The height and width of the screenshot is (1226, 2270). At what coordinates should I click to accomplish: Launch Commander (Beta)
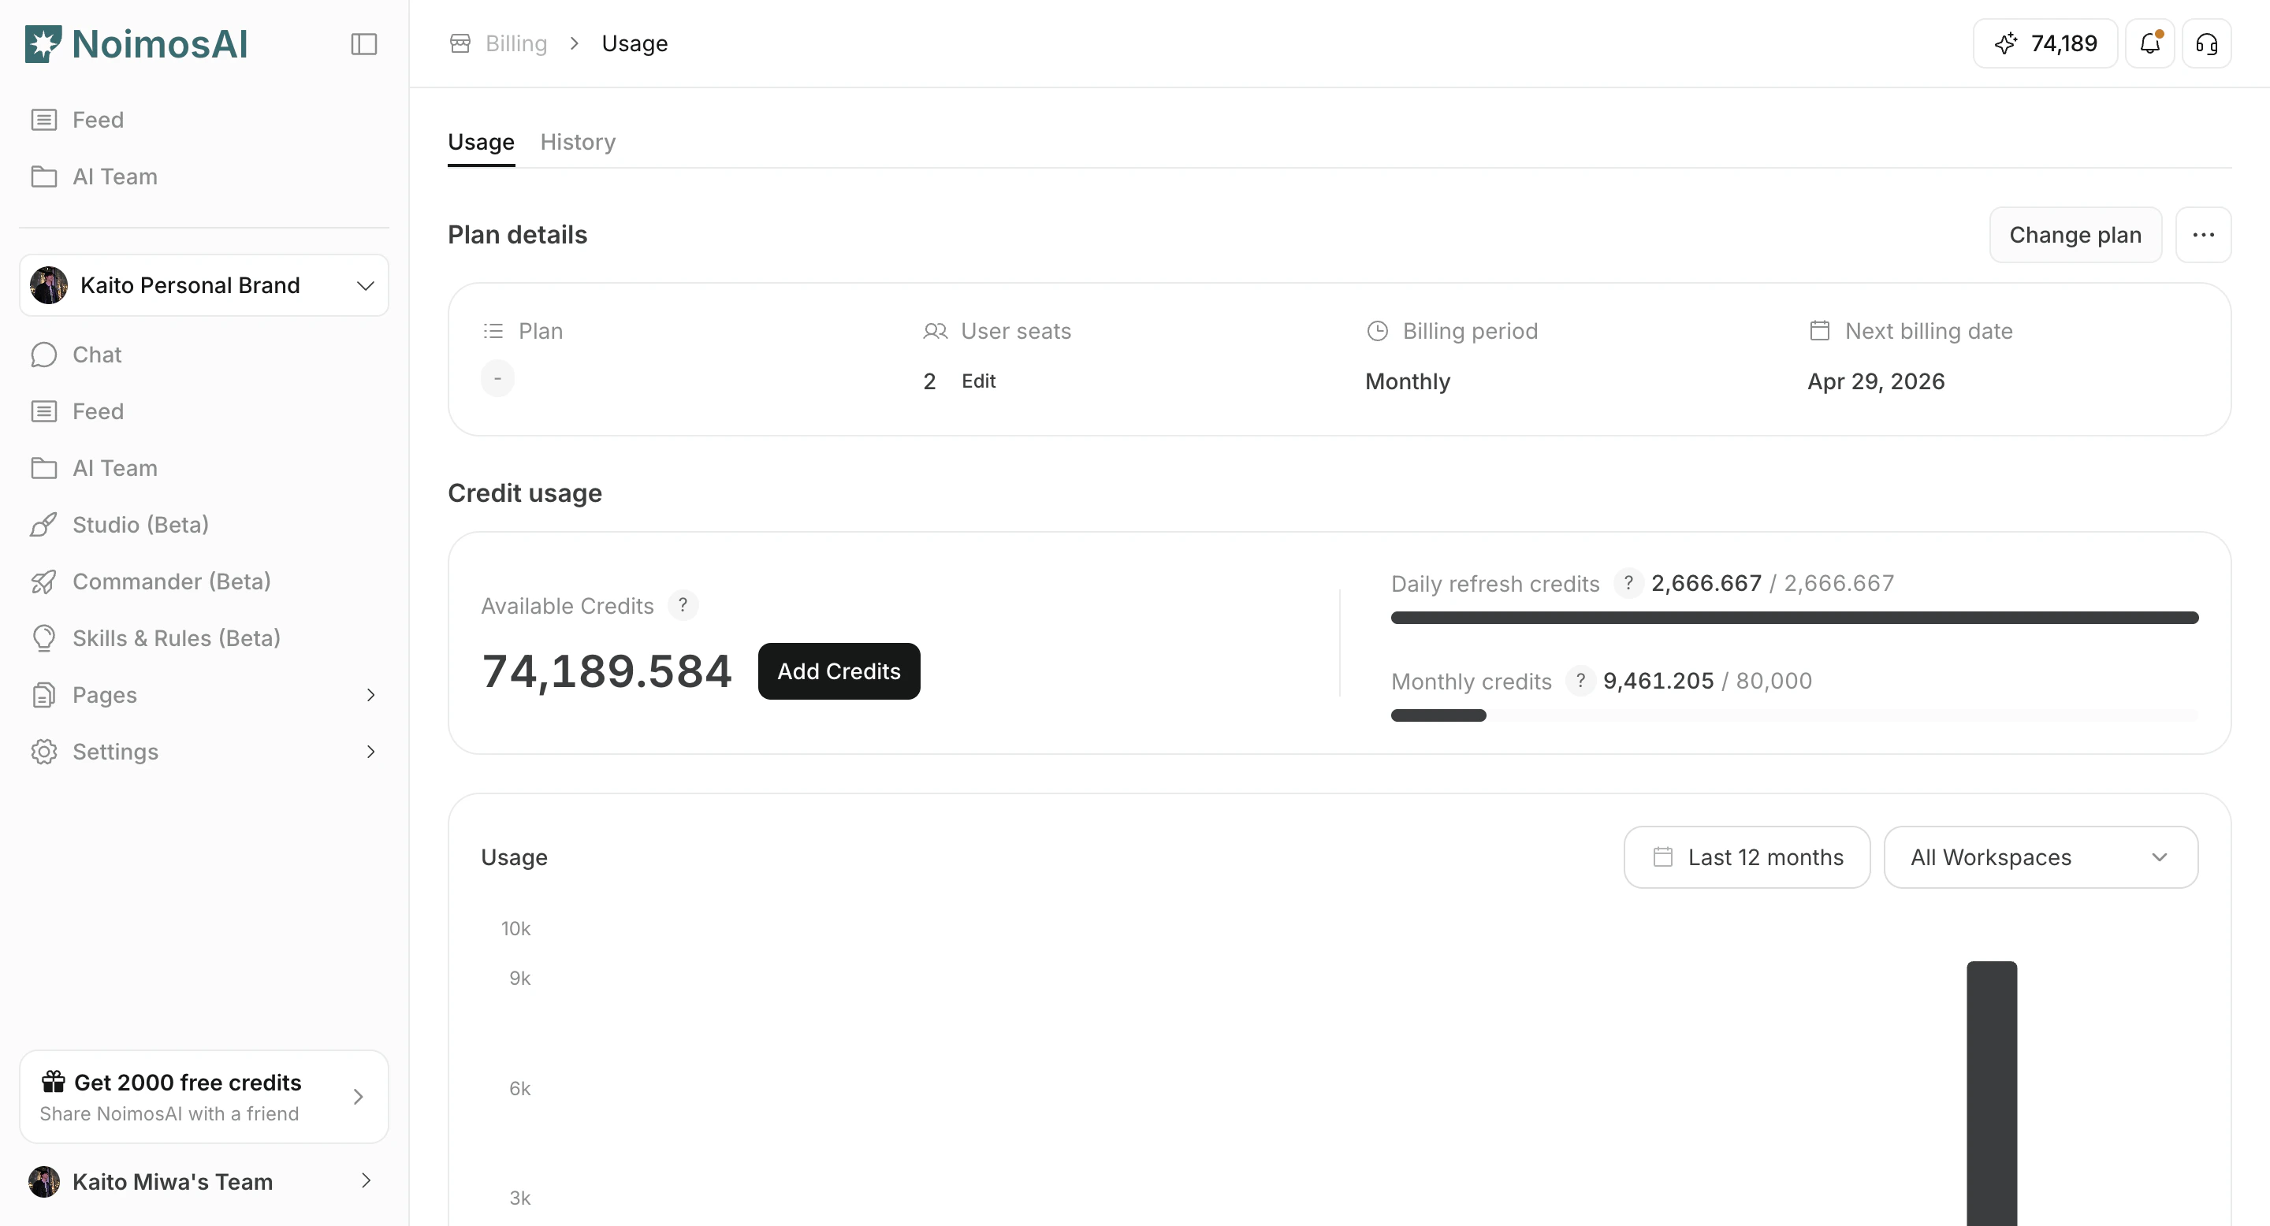(172, 581)
